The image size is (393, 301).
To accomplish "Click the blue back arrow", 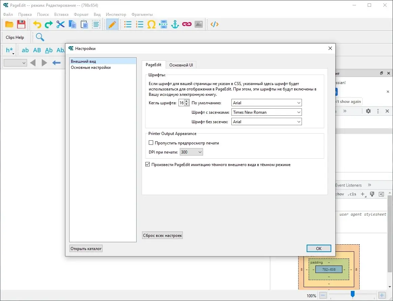I will point(56,63).
